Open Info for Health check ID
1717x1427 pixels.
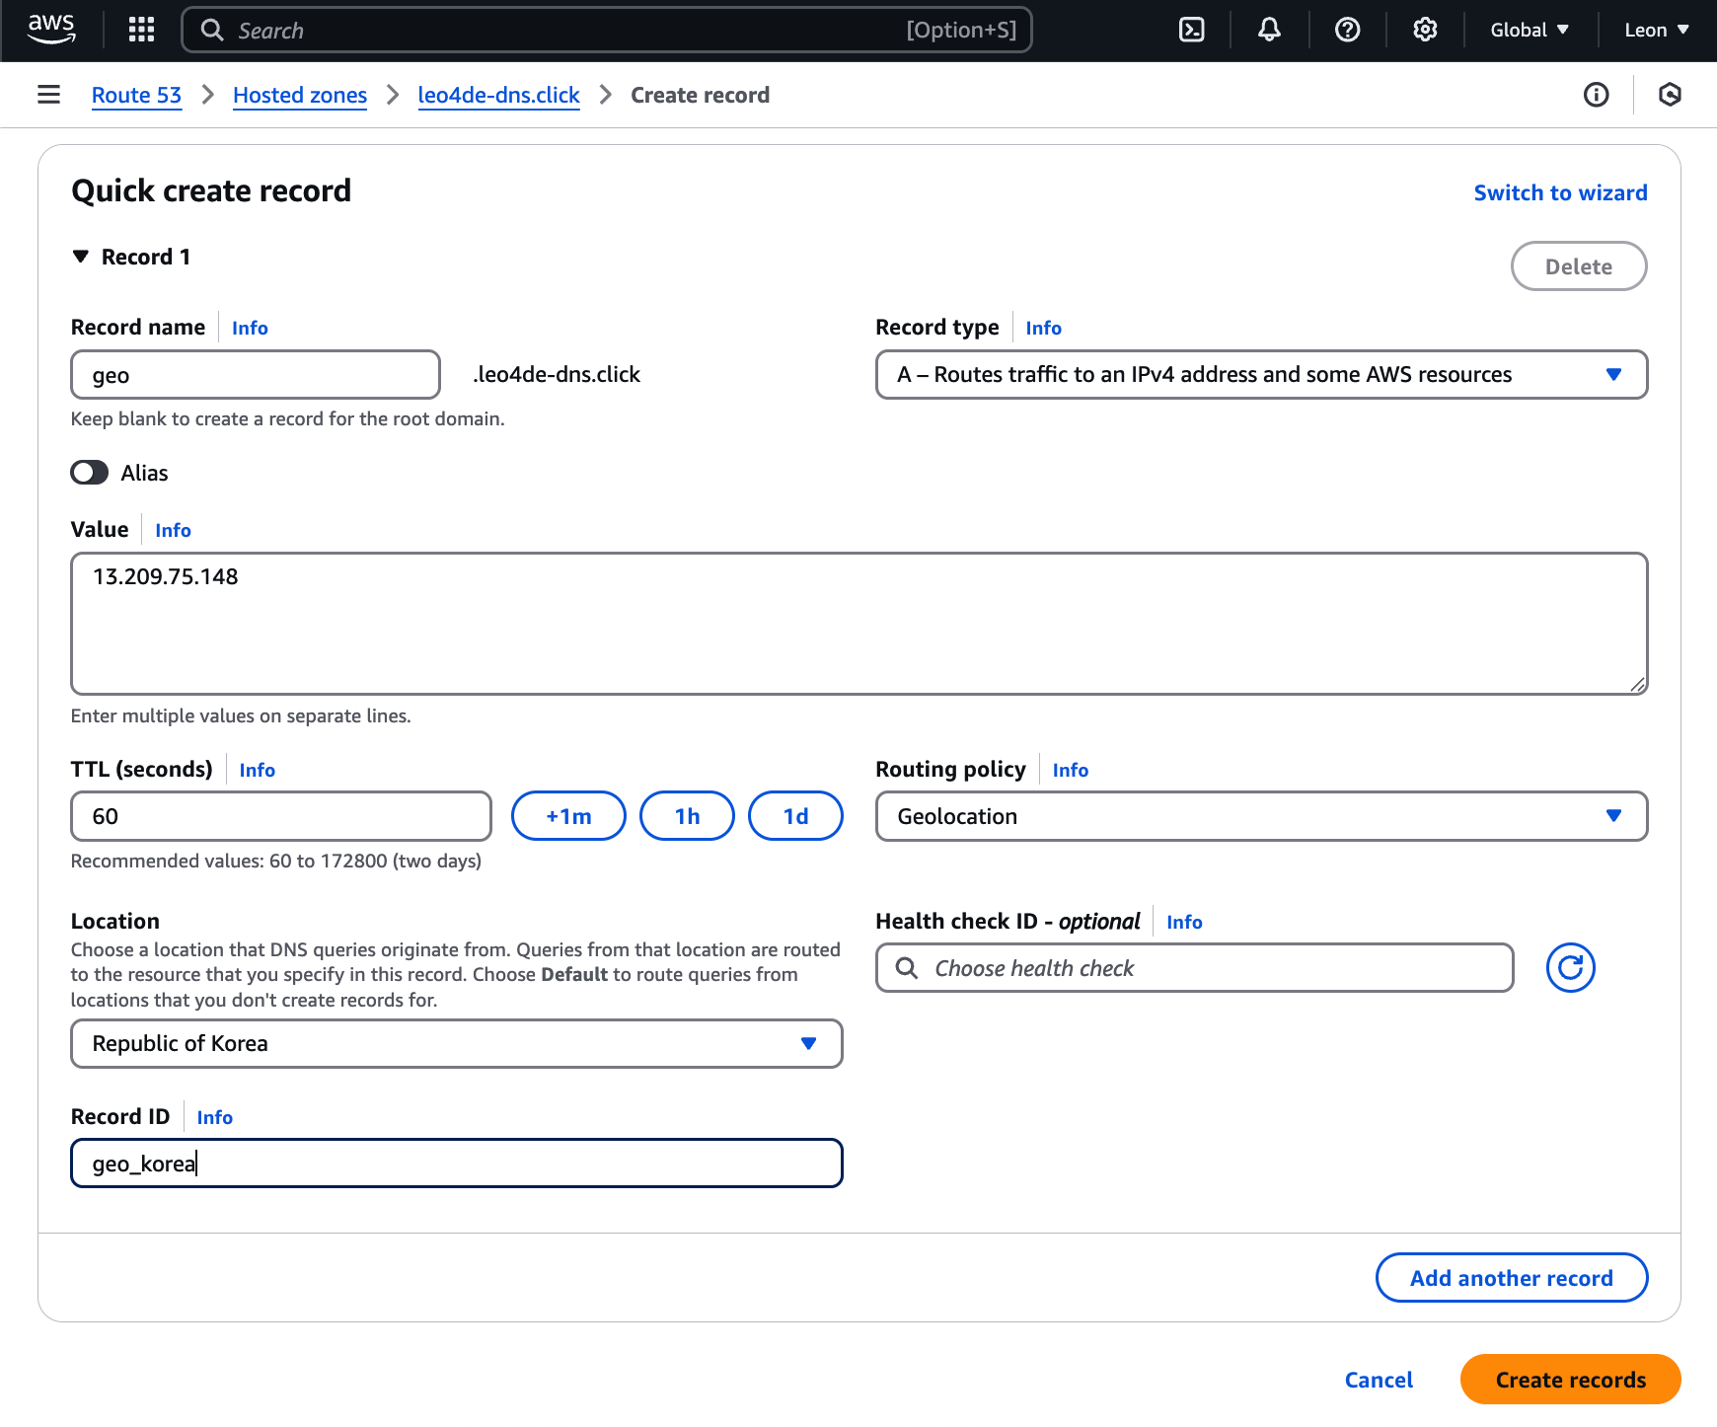point(1184,922)
